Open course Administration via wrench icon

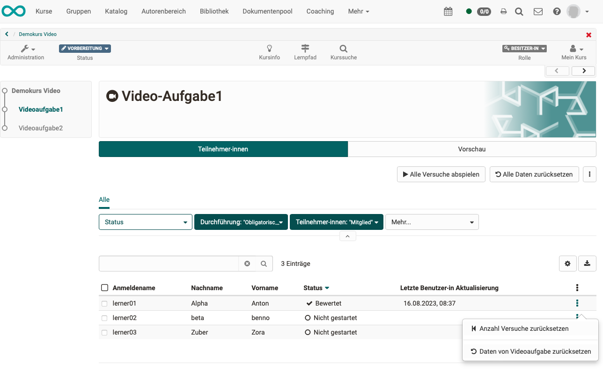[x=25, y=51]
